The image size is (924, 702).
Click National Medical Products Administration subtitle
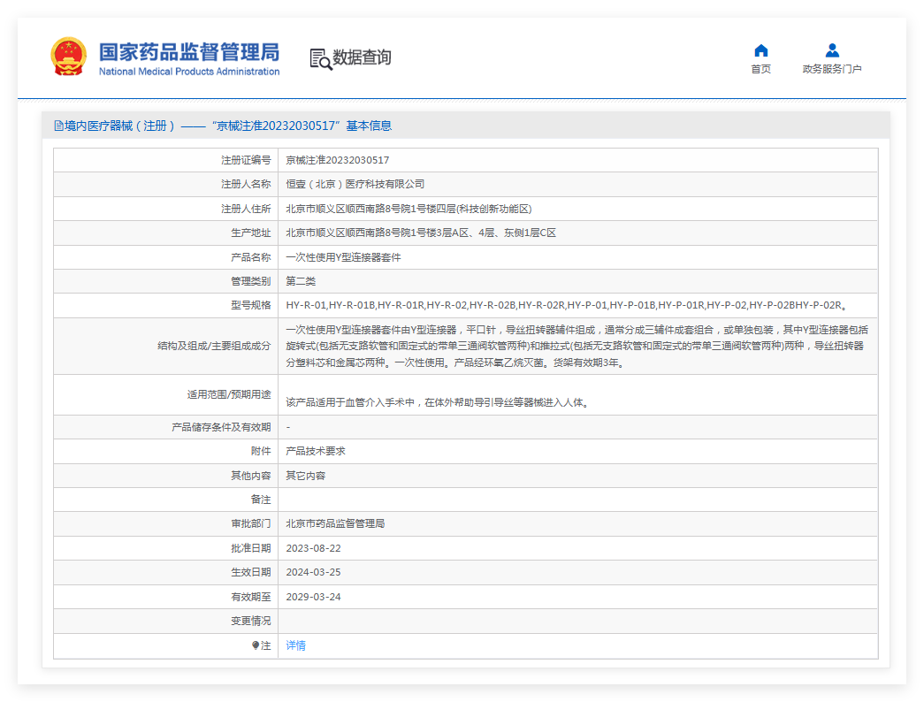click(189, 72)
